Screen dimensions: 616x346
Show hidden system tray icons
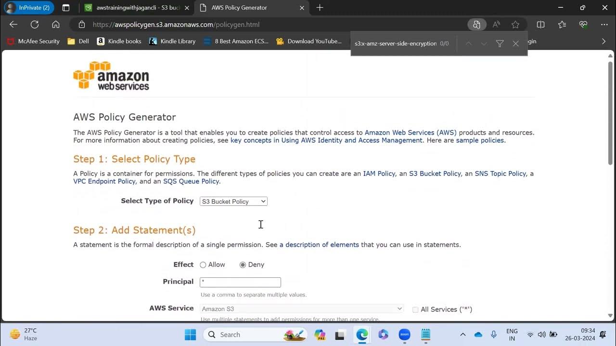coord(463,334)
